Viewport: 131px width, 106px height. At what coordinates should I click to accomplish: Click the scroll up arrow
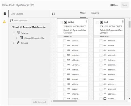click(x=130, y=19)
